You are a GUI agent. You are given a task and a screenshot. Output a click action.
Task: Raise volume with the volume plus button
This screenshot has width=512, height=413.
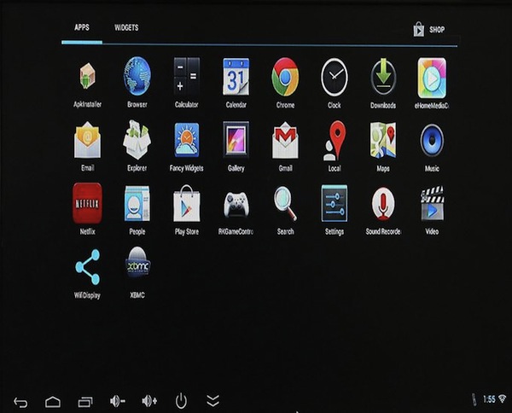149,401
